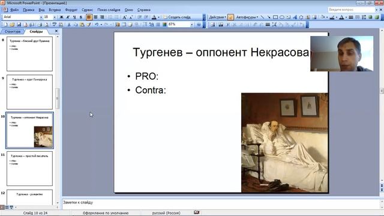Open Файл menu

coord(14,10)
